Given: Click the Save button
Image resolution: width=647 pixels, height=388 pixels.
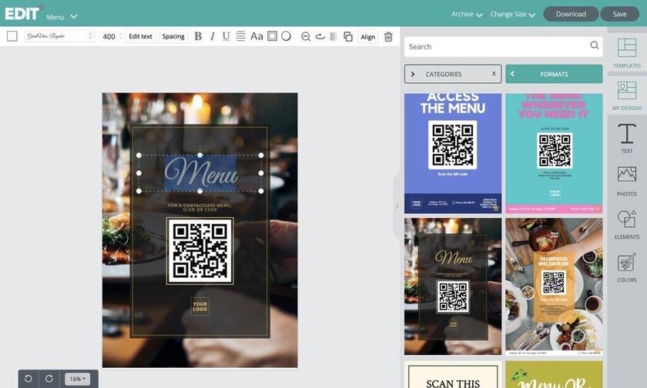Looking at the screenshot, I should click(619, 14).
